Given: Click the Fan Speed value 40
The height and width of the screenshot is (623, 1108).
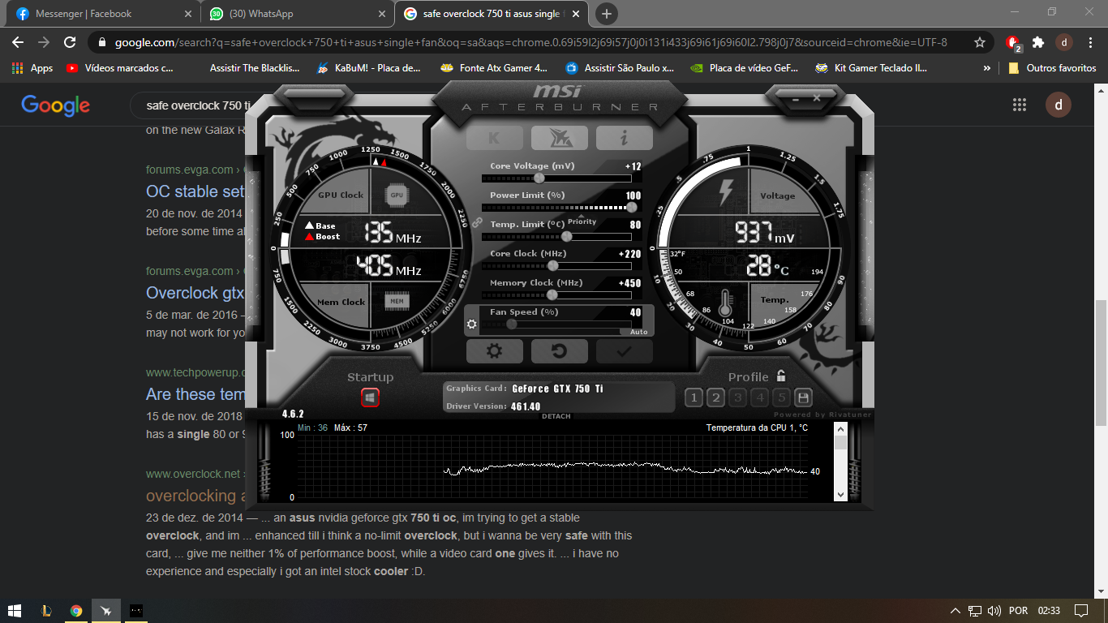Looking at the screenshot, I should click(x=635, y=312).
